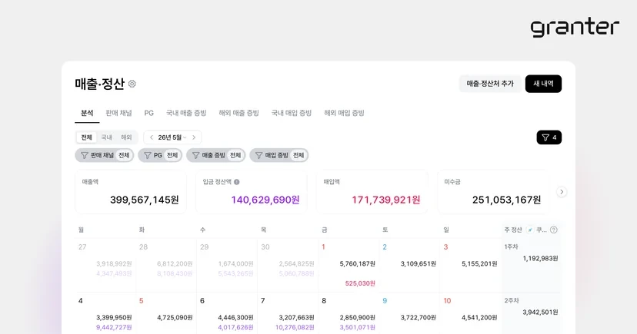Viewport: 637px width, 334px height.
Task: Click the 매출·정산처 추가 button
Action: pos(490,84)
